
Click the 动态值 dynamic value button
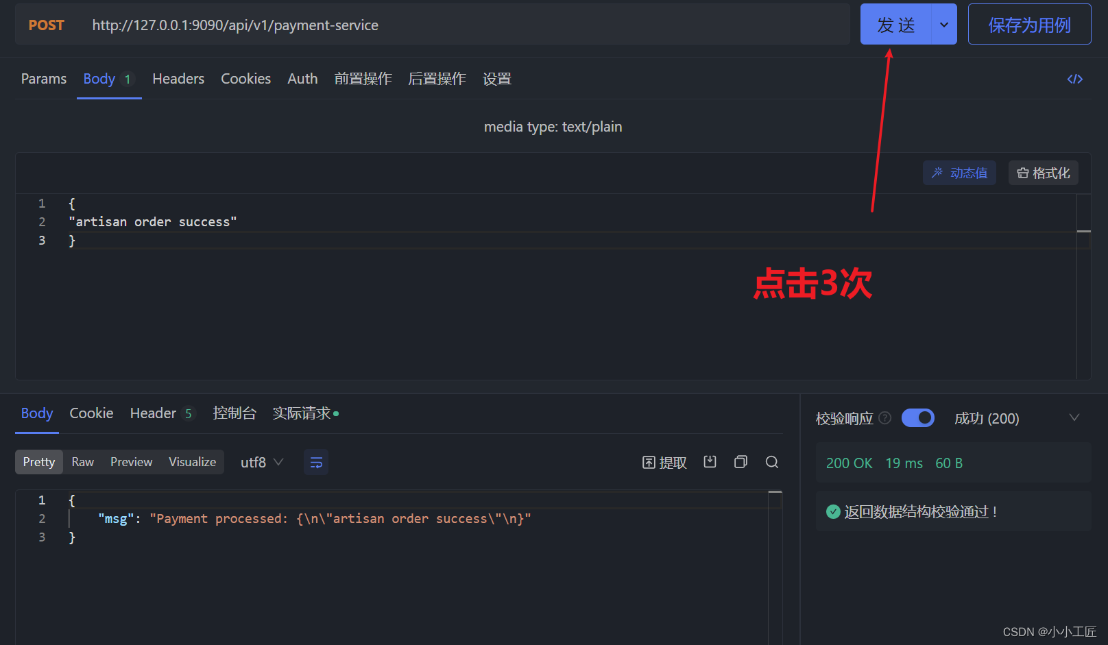coord(959,173)
